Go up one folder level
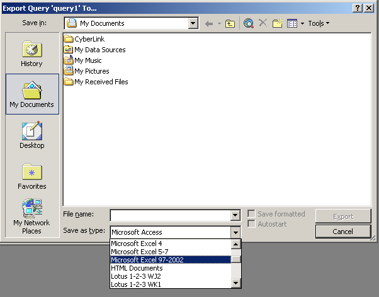 click(x=230, y=23)
